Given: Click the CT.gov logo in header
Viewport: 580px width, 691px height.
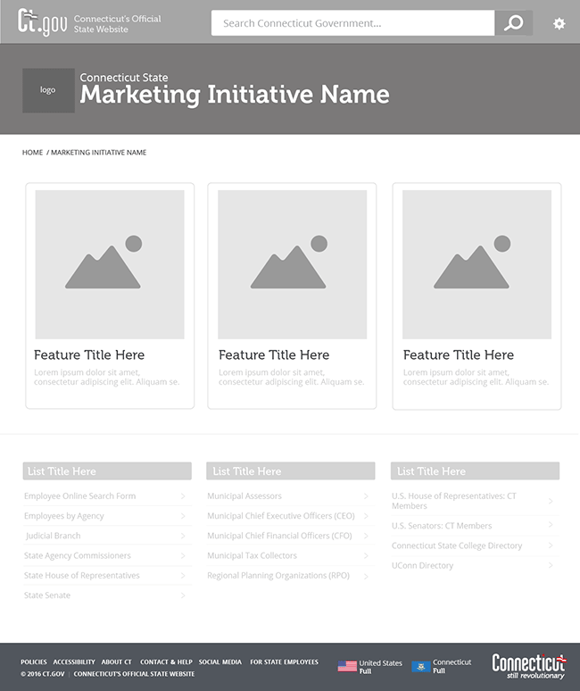Looking at the screenshot, I should 42,22.
